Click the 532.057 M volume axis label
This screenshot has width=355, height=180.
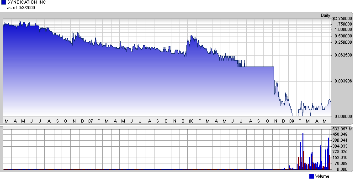tap(343, 129)
